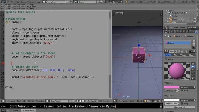This screenshot has height=112, width=199.
Task: Toggle syntax highlighting
Action: (x=83, y=101)
